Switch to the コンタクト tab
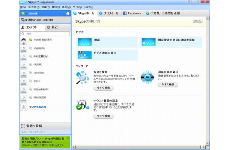The width and height of the screenshot is (229, 150). pos(32,27)
